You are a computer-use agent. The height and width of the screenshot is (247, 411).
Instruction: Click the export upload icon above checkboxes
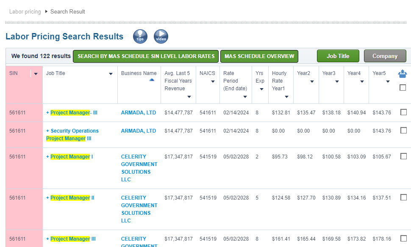(403, 74)
